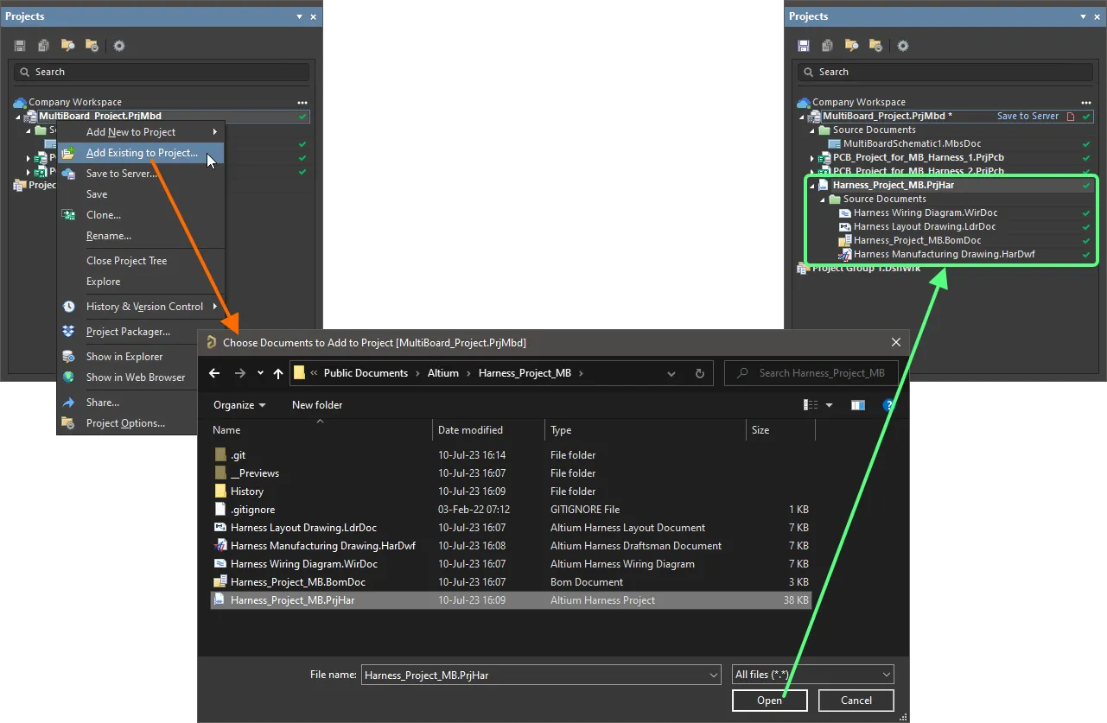Select the History folder in file list

pyautogui.click(x=247, y=491)
